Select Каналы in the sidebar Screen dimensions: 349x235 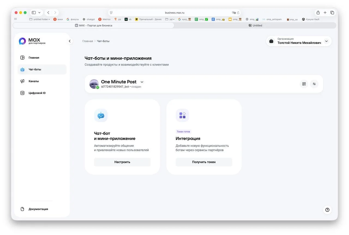[34, 81]
